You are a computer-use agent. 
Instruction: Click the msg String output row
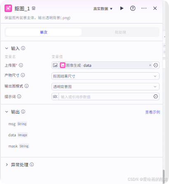tap(18, 124)
